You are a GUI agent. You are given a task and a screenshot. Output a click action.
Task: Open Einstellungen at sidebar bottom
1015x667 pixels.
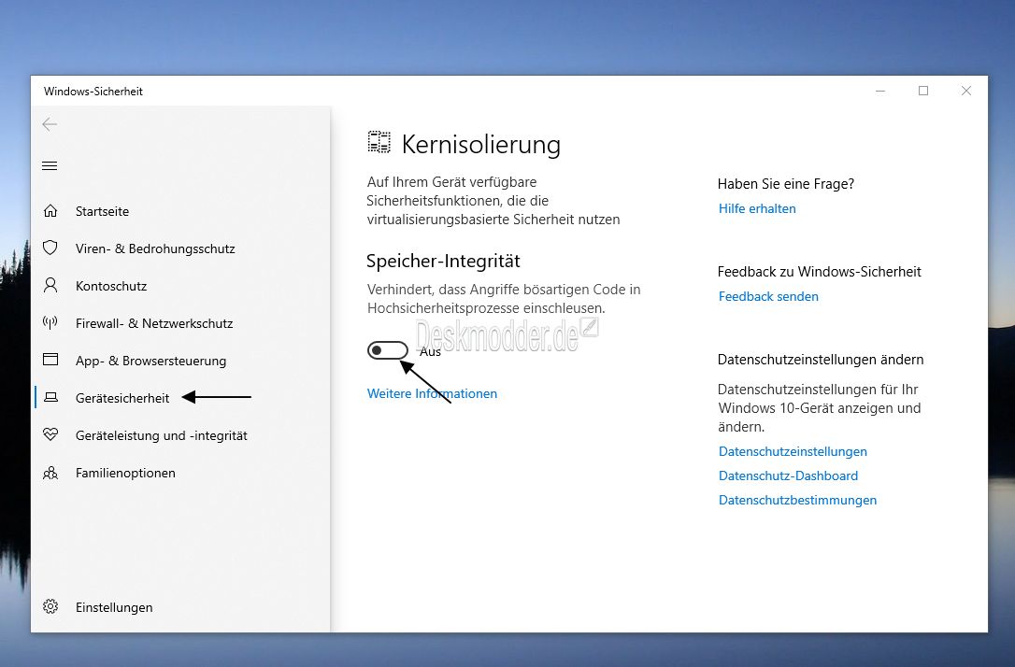click(x=114, y=607)
